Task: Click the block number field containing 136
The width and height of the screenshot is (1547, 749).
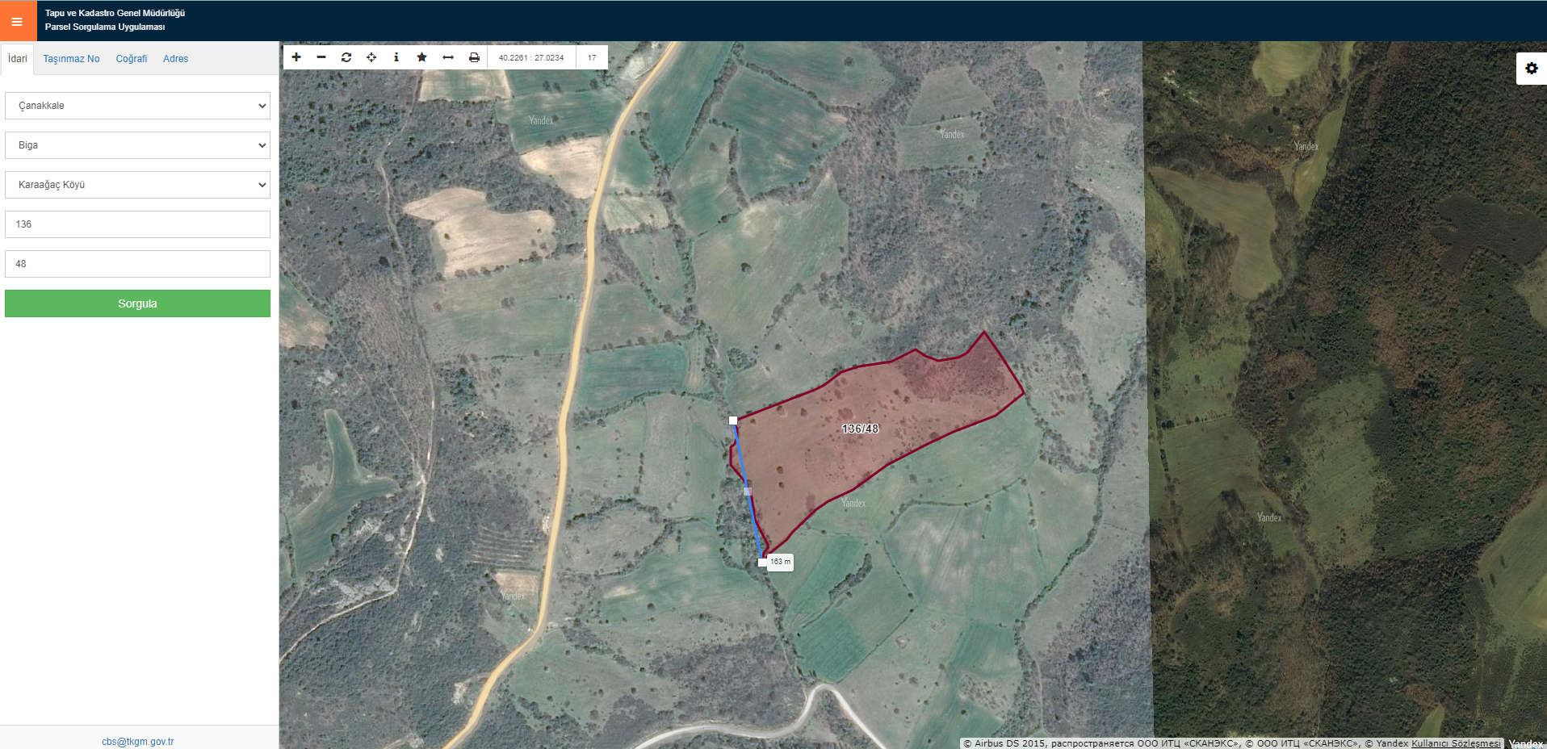Action: click(x=137, y=224)
